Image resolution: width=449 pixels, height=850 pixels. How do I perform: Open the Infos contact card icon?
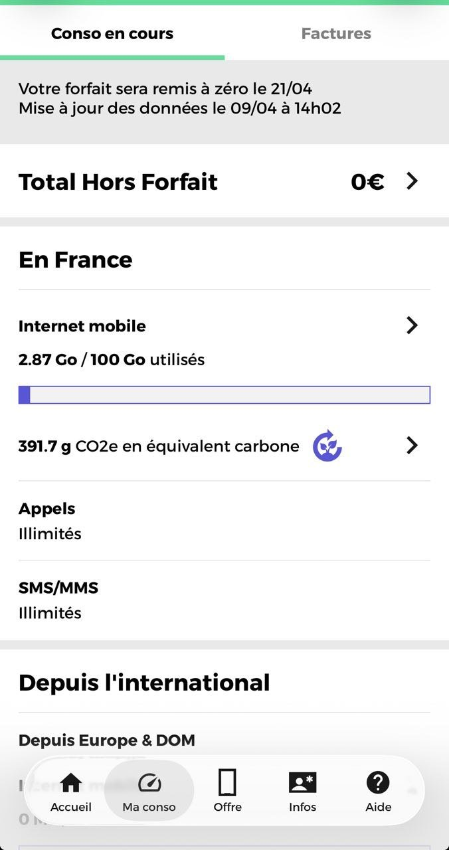[x=302, y=782]
